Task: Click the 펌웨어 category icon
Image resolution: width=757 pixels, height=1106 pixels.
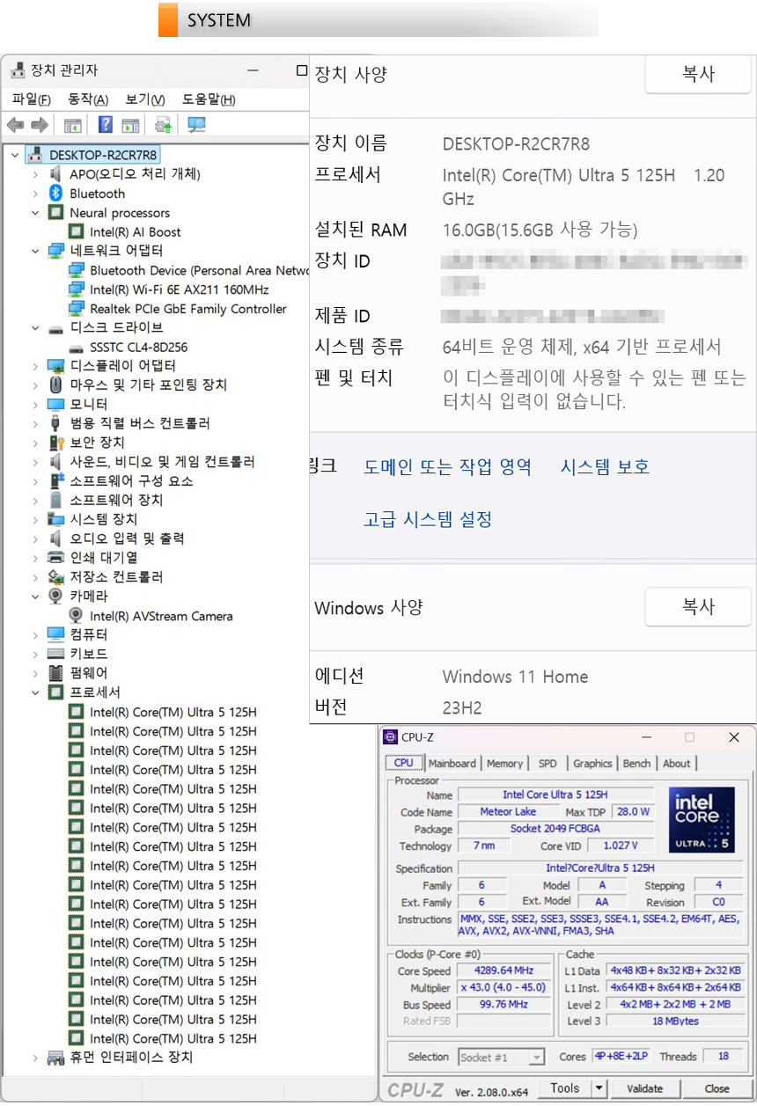Action: click(x=55, y=673)
